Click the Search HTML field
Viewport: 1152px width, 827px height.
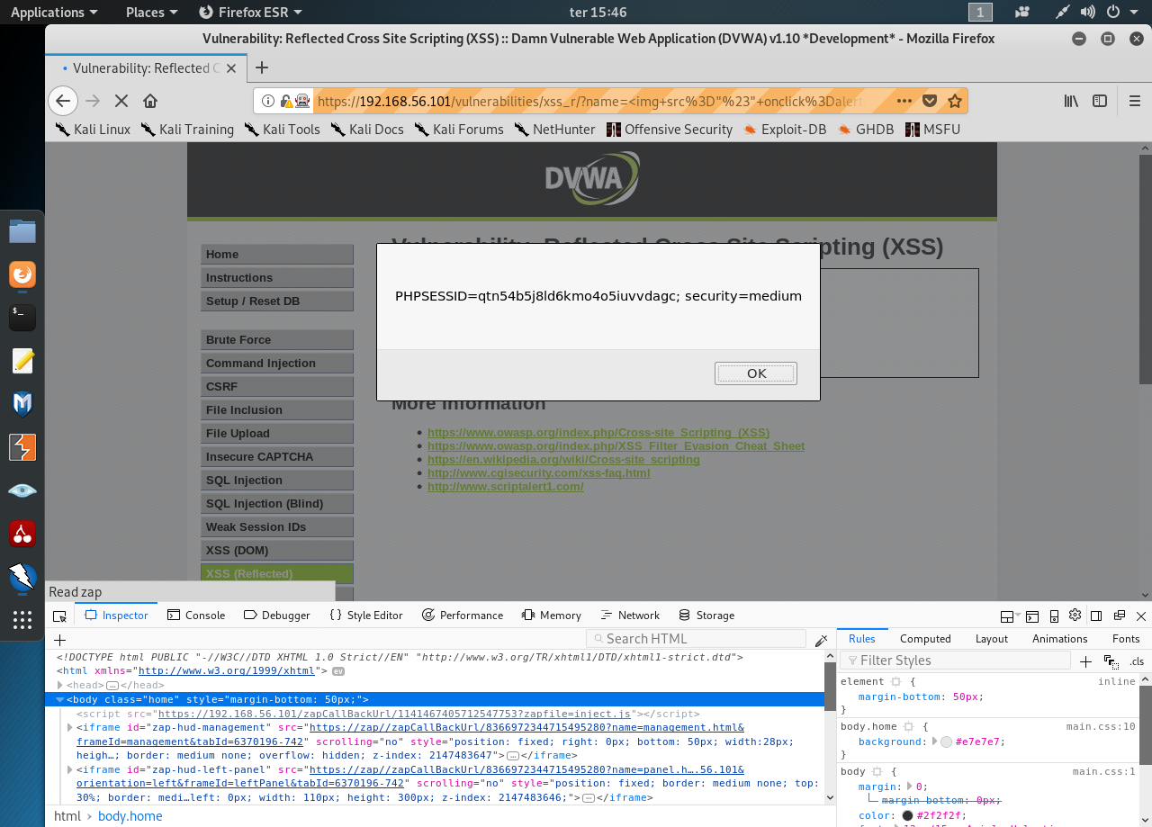[697, 638]
